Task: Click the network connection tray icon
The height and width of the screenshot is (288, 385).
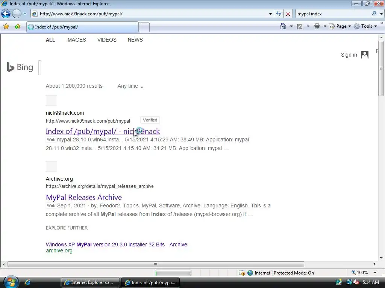Action: click(349, 282)
